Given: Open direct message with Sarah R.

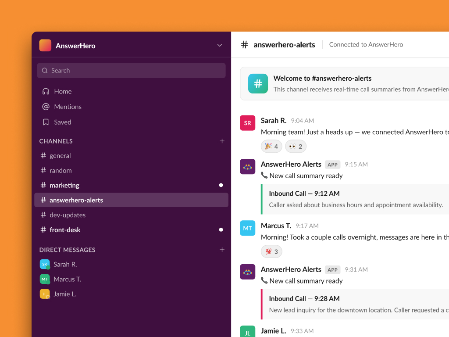Looking at the screenshot, I should pyautogui.click(x=131, y=265).
